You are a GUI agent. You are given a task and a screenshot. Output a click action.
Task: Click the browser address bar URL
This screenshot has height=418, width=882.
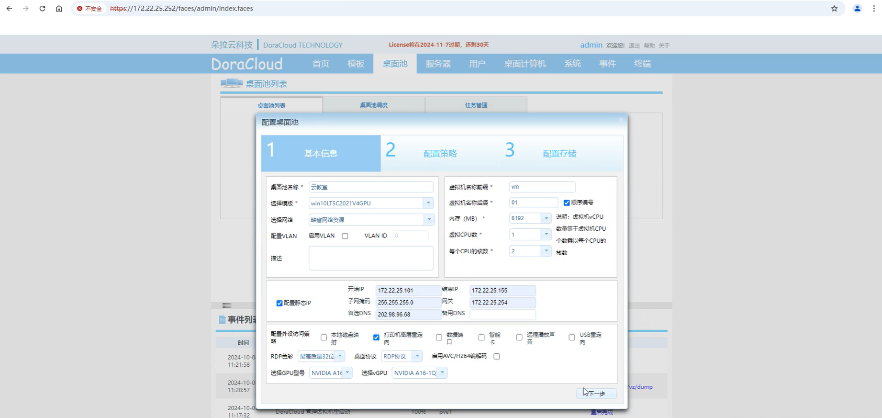(x=181, y=9)
